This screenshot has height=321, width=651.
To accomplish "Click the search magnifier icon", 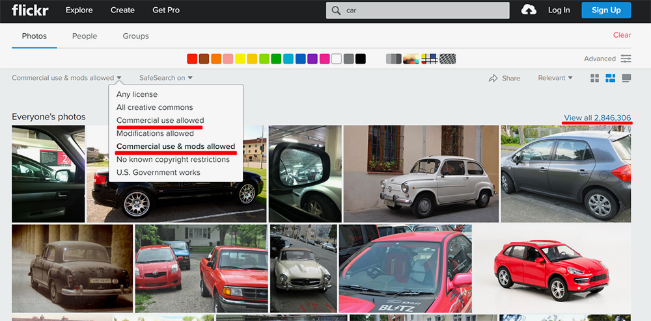I will 337,10.
